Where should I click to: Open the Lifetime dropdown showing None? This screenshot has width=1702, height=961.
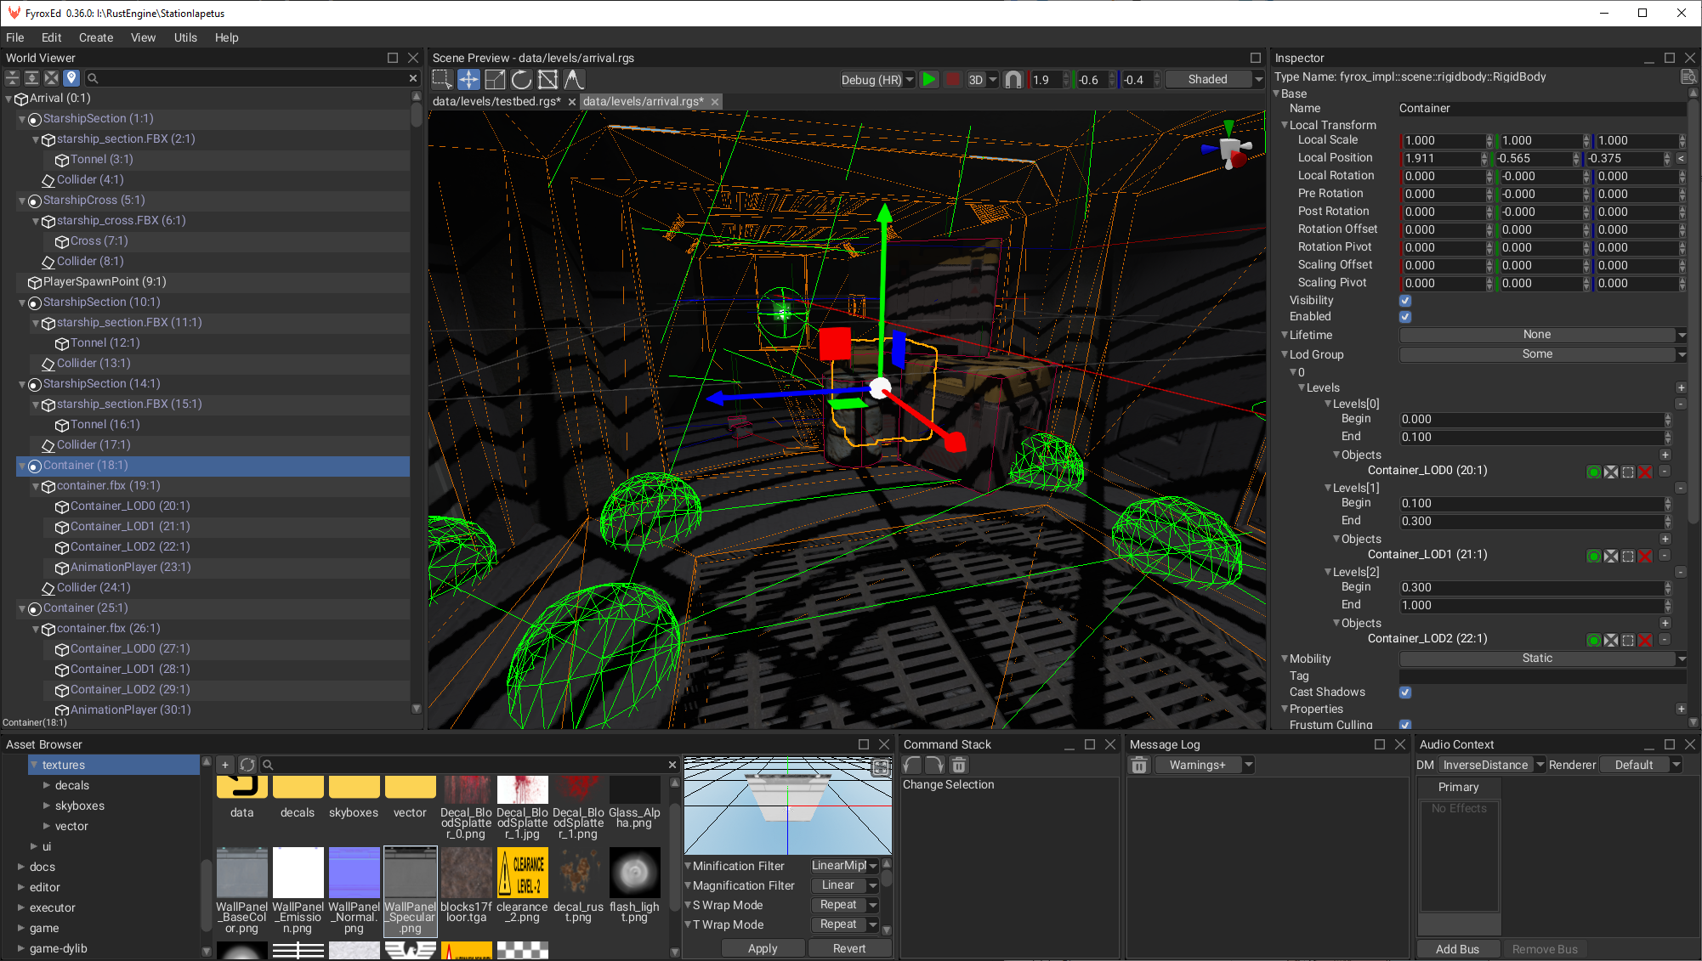point(1542,335)
